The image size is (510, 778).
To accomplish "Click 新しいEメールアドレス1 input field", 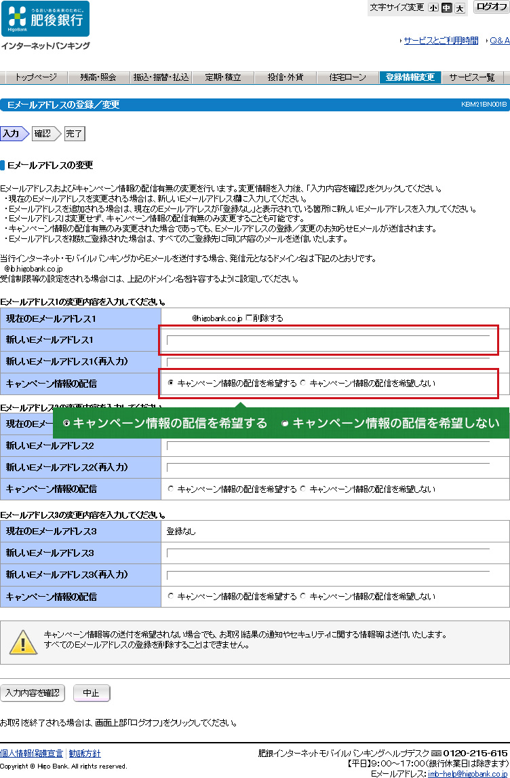I will [328, 340].
